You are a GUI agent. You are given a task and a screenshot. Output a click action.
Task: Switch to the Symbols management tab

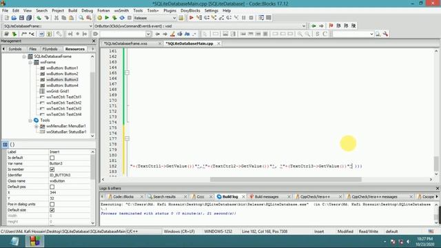(x=15, y=49)
